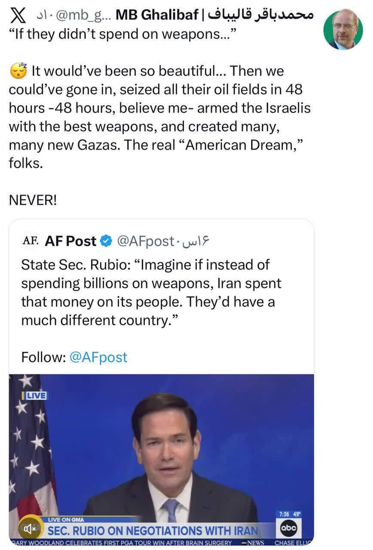This screenshot has height=550, width=373.
Task: Follow the @AFpost link after "Follow:"
Action: point(98,357)
